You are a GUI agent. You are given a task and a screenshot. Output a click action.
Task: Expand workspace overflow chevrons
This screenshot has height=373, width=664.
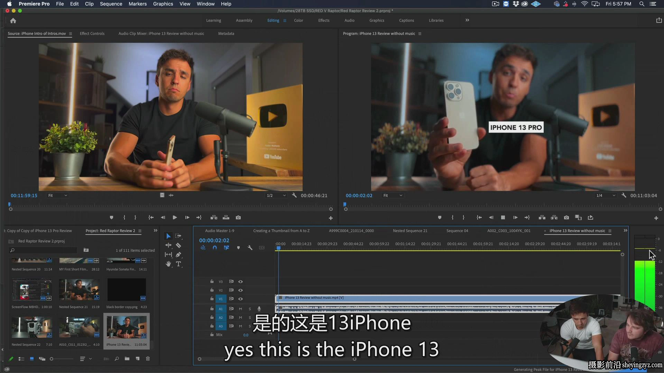[467, 20]
